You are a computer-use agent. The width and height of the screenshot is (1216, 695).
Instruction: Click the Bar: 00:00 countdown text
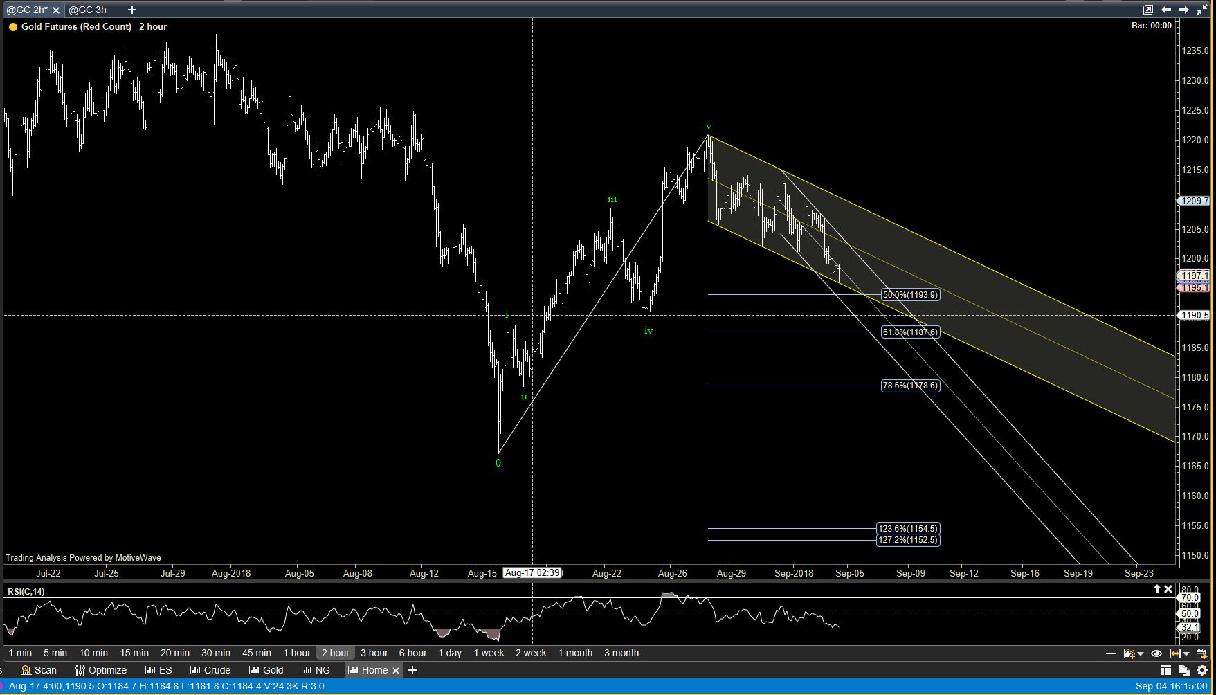(1152, 26)
